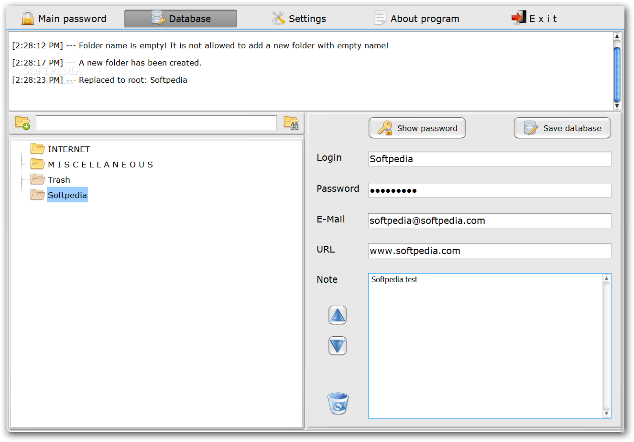The width and height of the screenshot is (634, 442).
Task: Select the INTERNET folder label
Action: tap(69, 149)
